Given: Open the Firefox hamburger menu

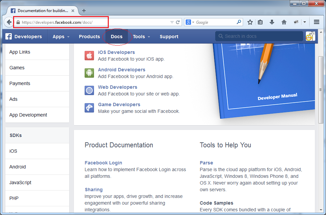Looking at the screenshot, I should pyautogui.click(x=317, y=22).
